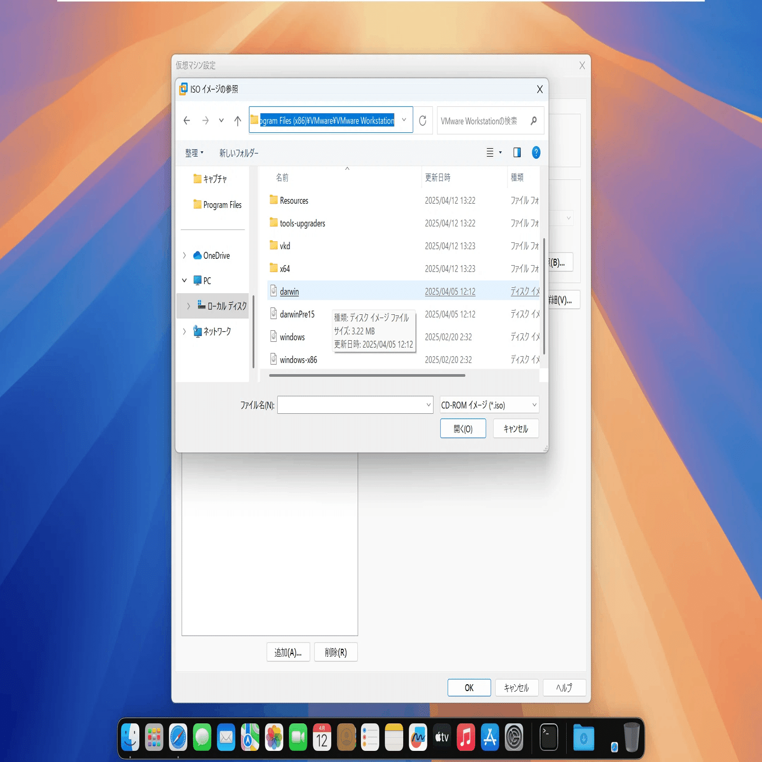762x762 pixels.
Task: Click inside the ファイル名 input field
Action: click(x=355, y=404)
